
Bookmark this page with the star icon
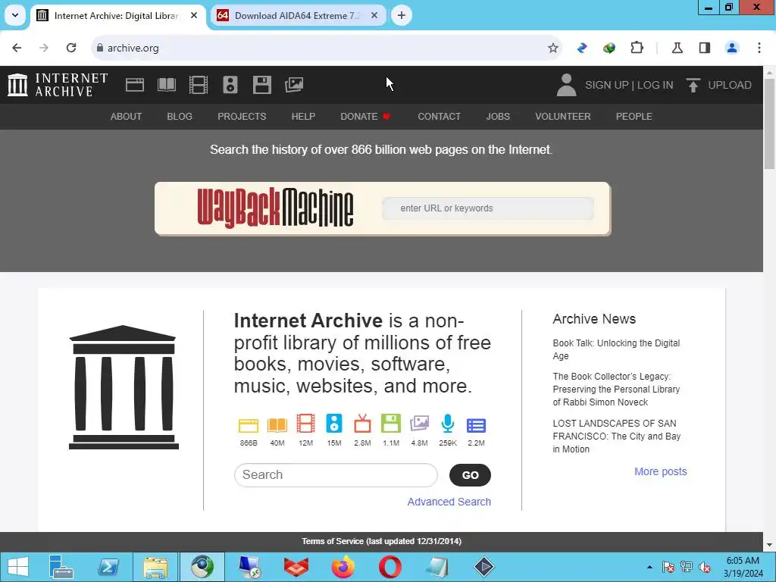pyautogui.click(x=552, y=48)
